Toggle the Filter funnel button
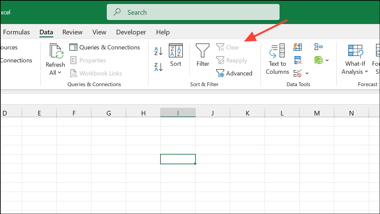The width and height of the screenshot is (380, 214). point(203,55)
